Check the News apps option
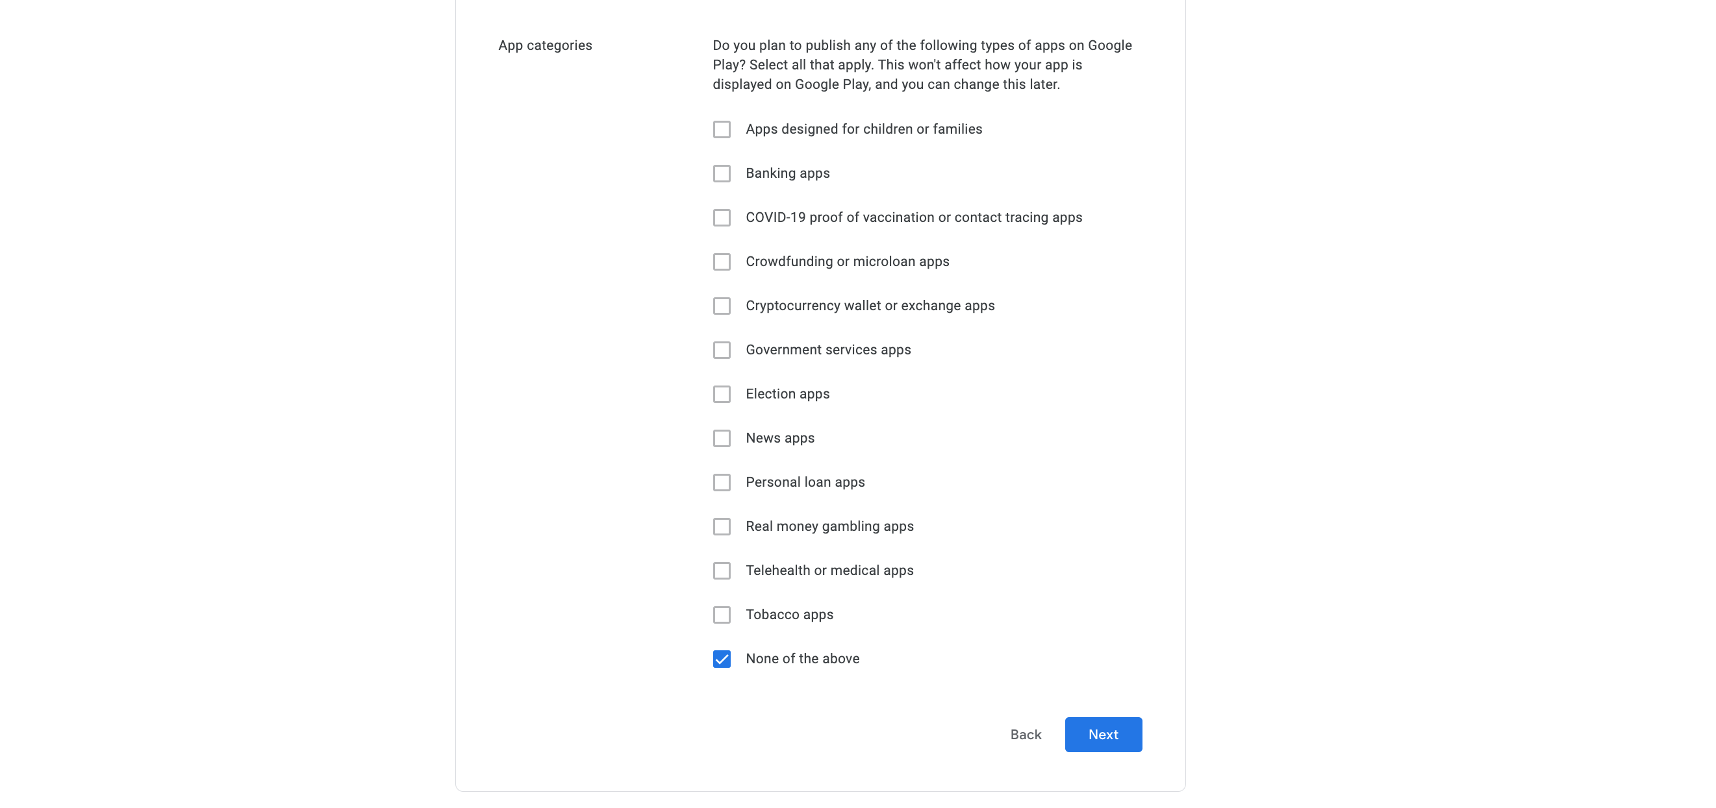The image size is (1716, 808). pyautogui.click(x=722, y=439)
